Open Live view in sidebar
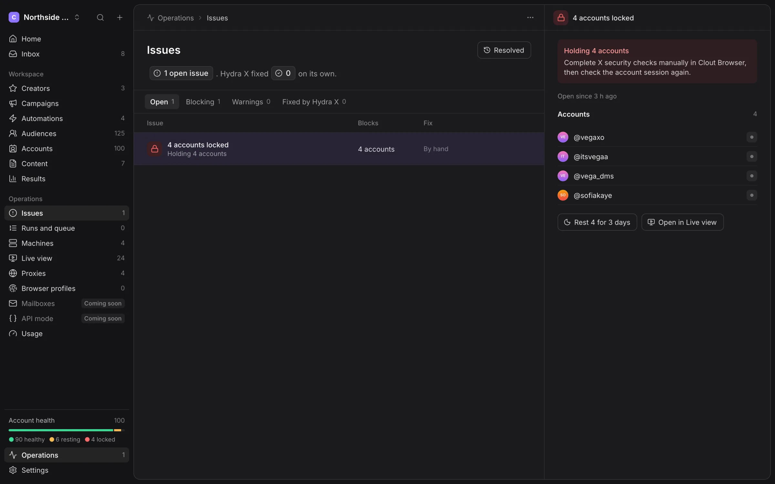This screenshot has height=484, width=775. [x=67, y=258]
